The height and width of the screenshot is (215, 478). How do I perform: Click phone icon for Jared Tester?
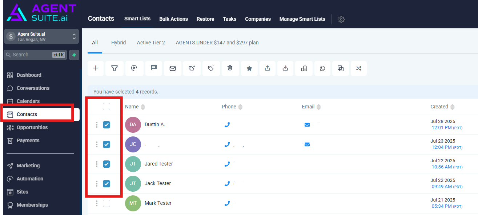[227, 164]
